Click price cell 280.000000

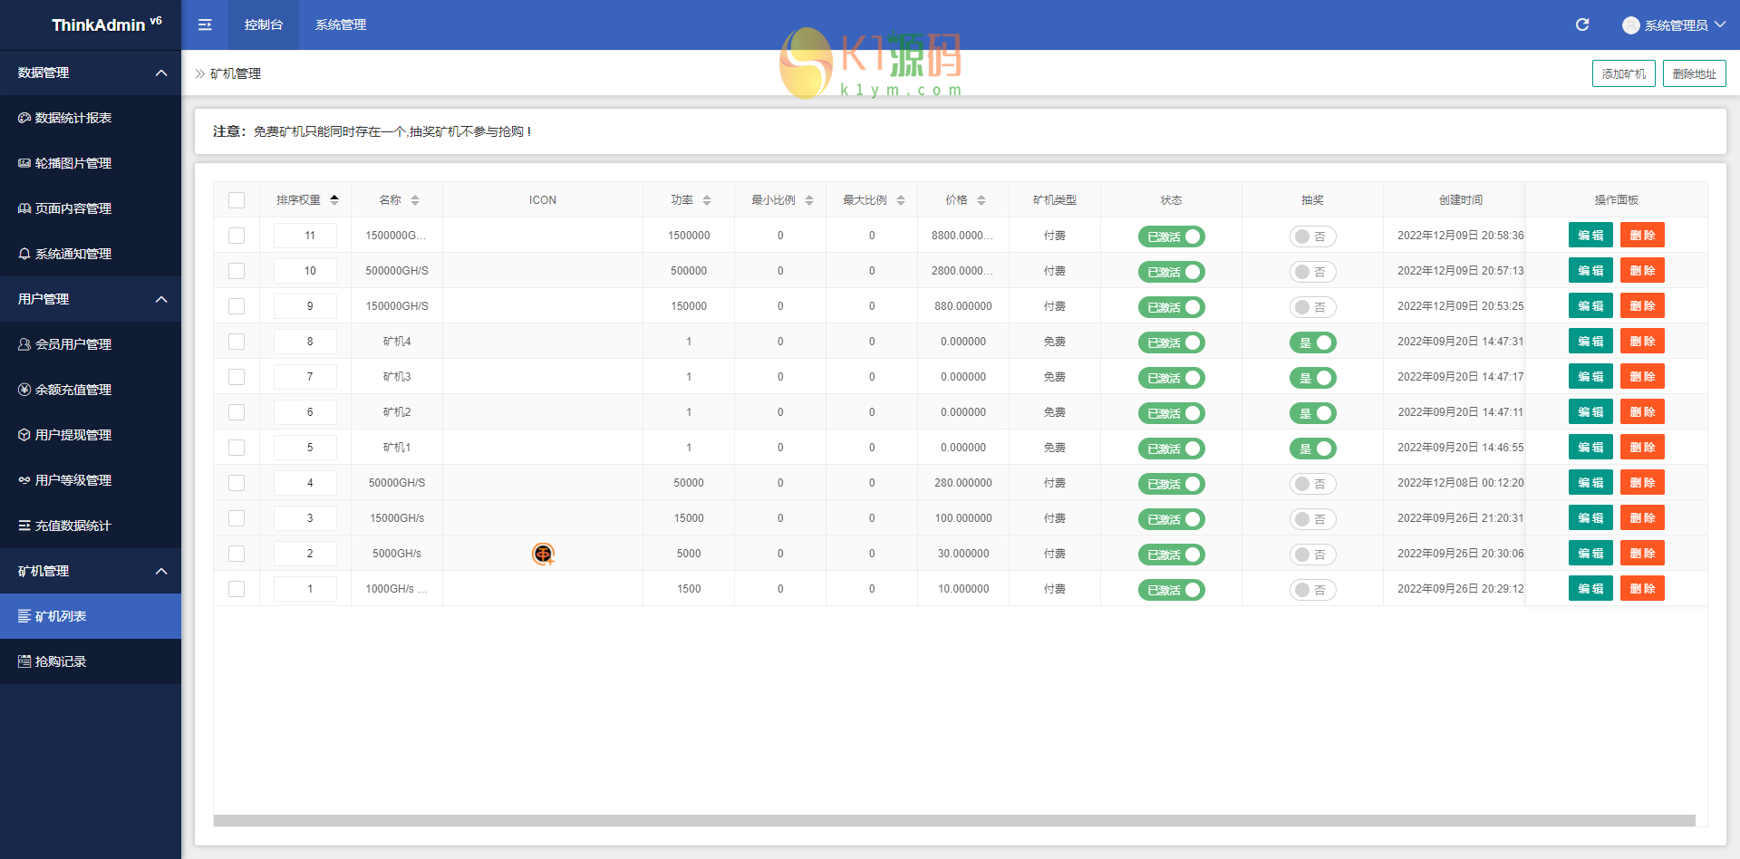[x=963, y=483]
